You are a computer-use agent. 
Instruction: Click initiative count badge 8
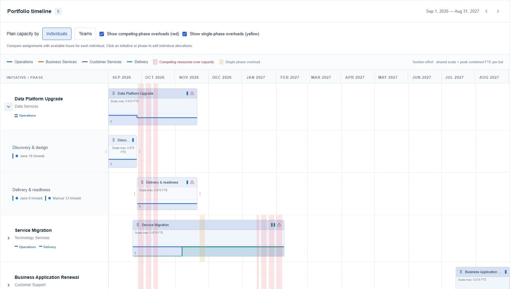point(58,11)
